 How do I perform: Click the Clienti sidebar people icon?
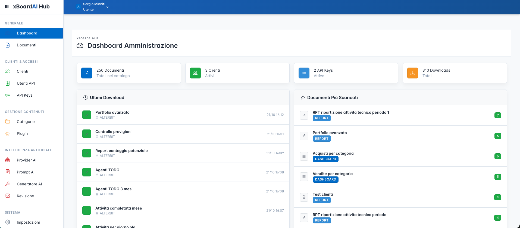pyautogui.click(x=8, y=71)
